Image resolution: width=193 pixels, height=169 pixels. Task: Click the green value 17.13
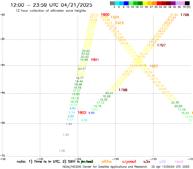pos(100,103)
